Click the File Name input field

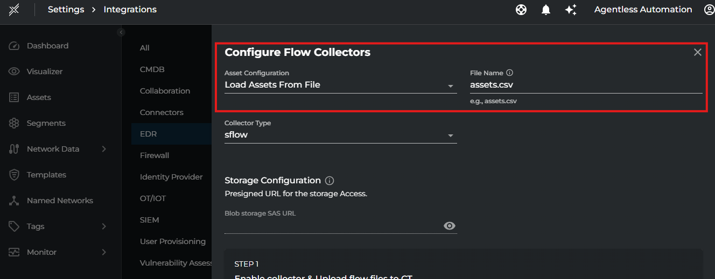(x=586, y=85)
